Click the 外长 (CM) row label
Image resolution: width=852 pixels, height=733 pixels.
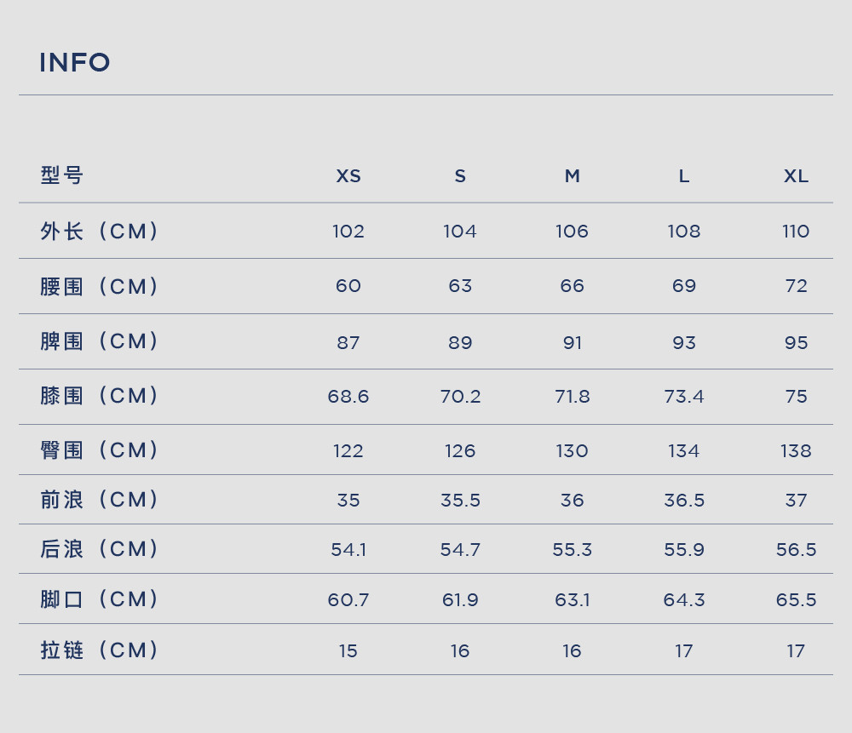pyautogui.click(x=100, y=232)
